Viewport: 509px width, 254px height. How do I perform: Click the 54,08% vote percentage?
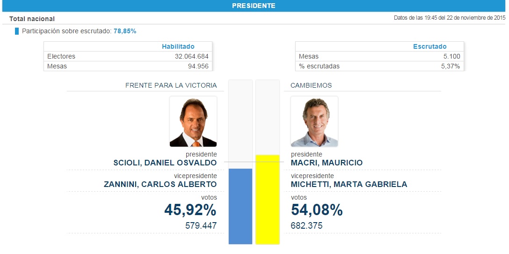pos(317,210)
